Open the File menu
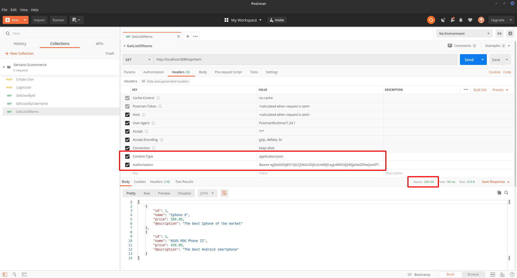 (x=5, y=10)
